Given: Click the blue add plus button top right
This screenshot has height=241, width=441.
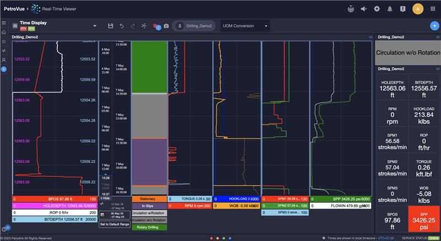Looking at the screenshot, I should (434, 26).
